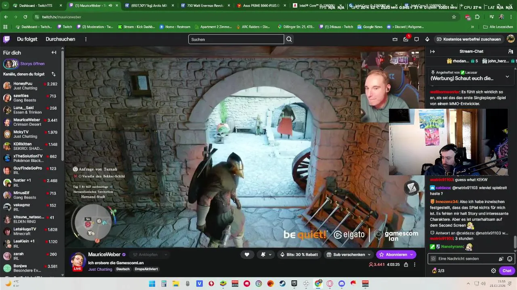Open stream options three-dot menu

414,265
